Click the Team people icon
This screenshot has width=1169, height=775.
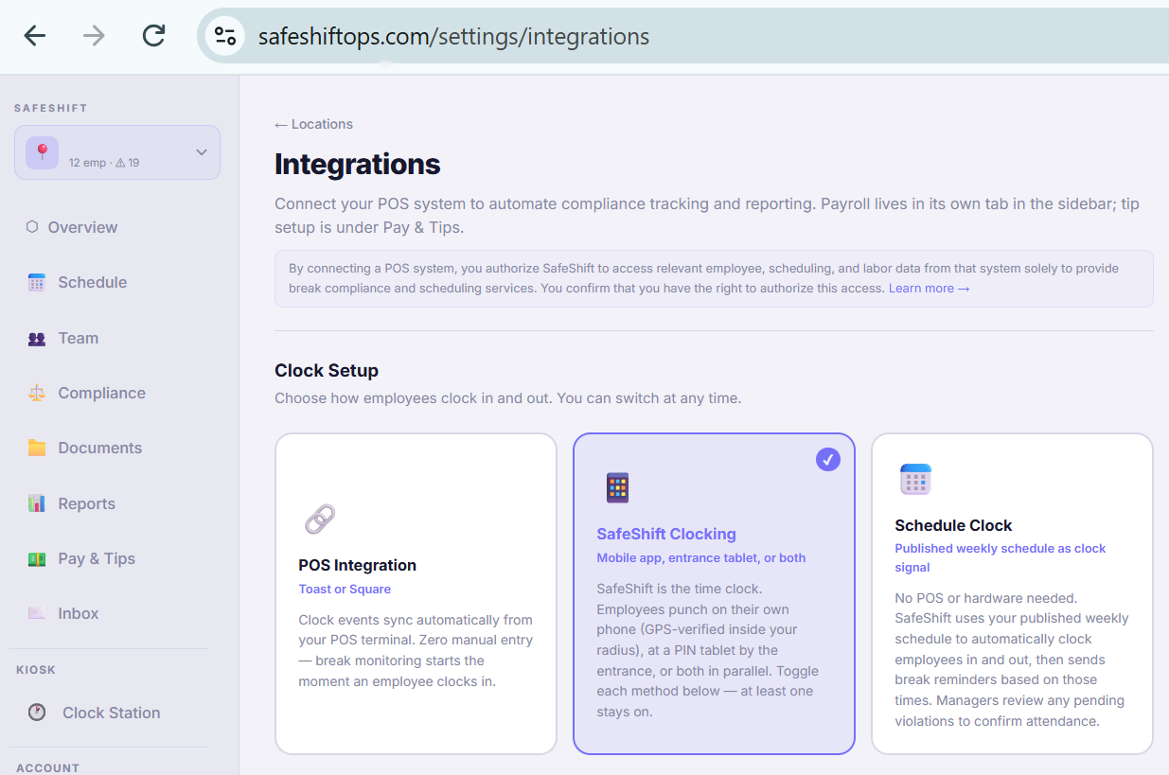tap(37, 338)
